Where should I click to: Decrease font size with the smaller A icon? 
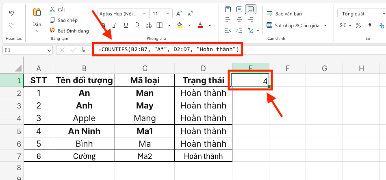[190, 14]
